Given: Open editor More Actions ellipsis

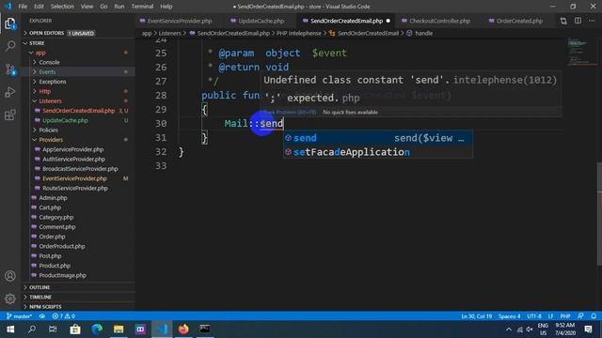Looking at the screenshot, I should click(x=592, y=21).
